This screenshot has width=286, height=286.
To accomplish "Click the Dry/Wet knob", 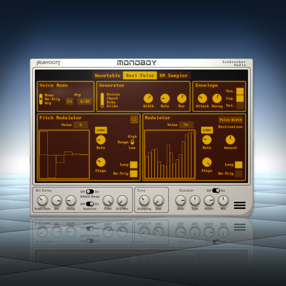I will tap(122, 201).
